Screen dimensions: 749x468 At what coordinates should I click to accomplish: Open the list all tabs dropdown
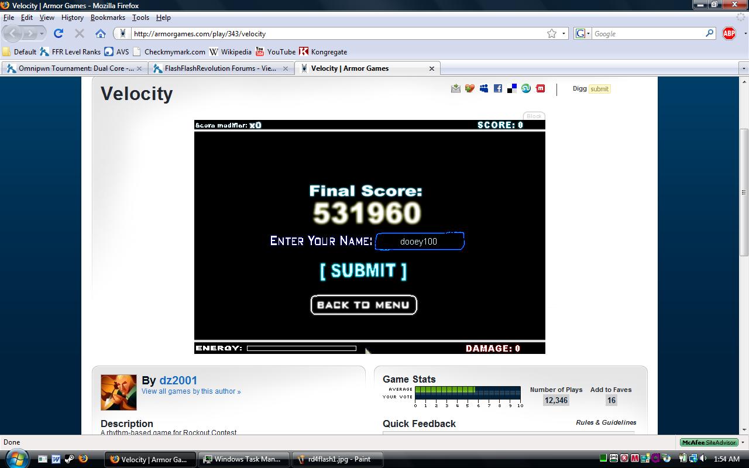(x=744, y=68)
